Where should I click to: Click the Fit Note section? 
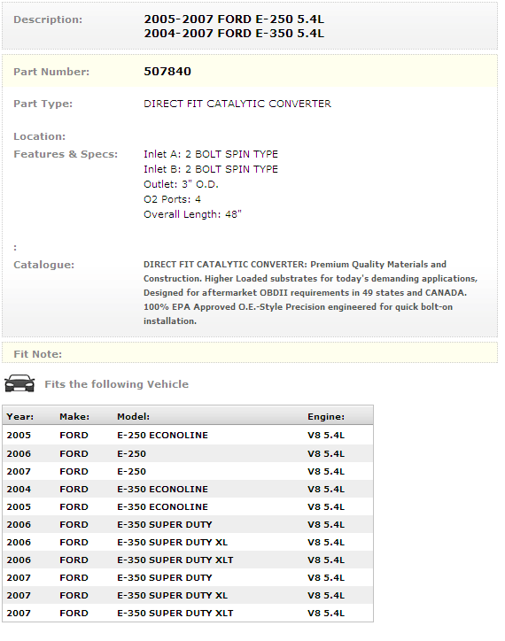(250, 353)
